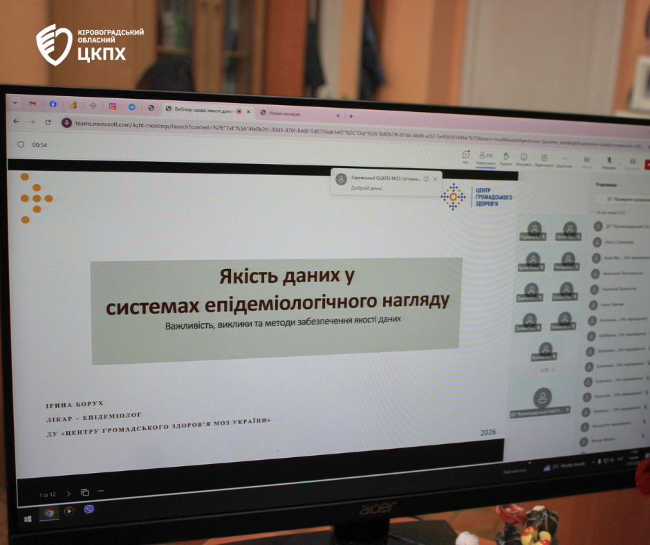Go to next slide using arrow
650x545 pixels.
68,493
